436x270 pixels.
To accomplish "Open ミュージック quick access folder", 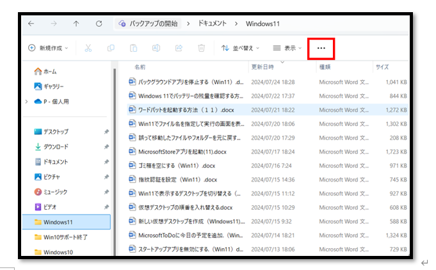I will click(x=51, y=192).
